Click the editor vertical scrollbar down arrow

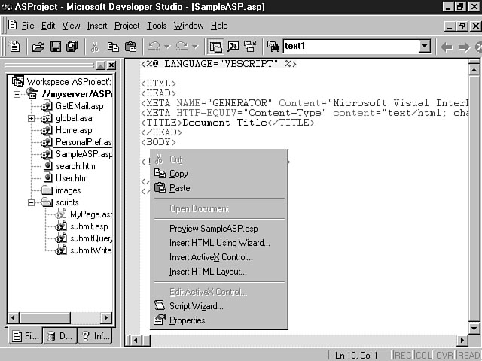(474, 327)
